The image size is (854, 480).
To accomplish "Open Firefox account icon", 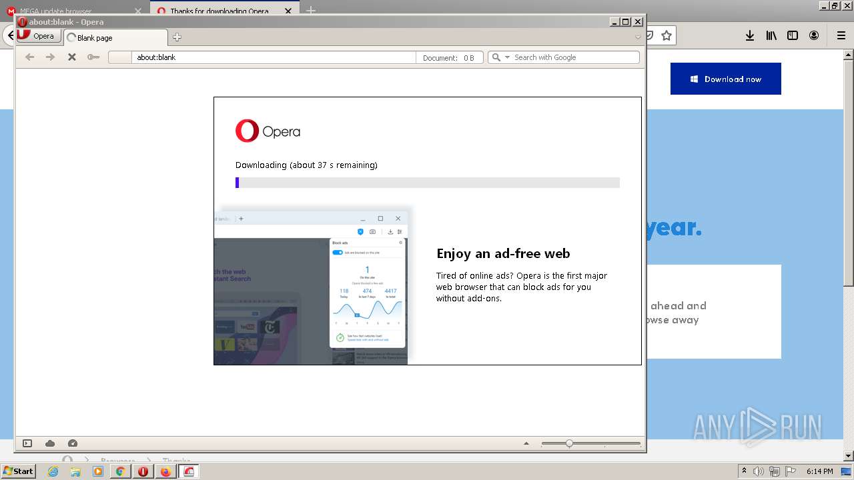I will point(814,36).
